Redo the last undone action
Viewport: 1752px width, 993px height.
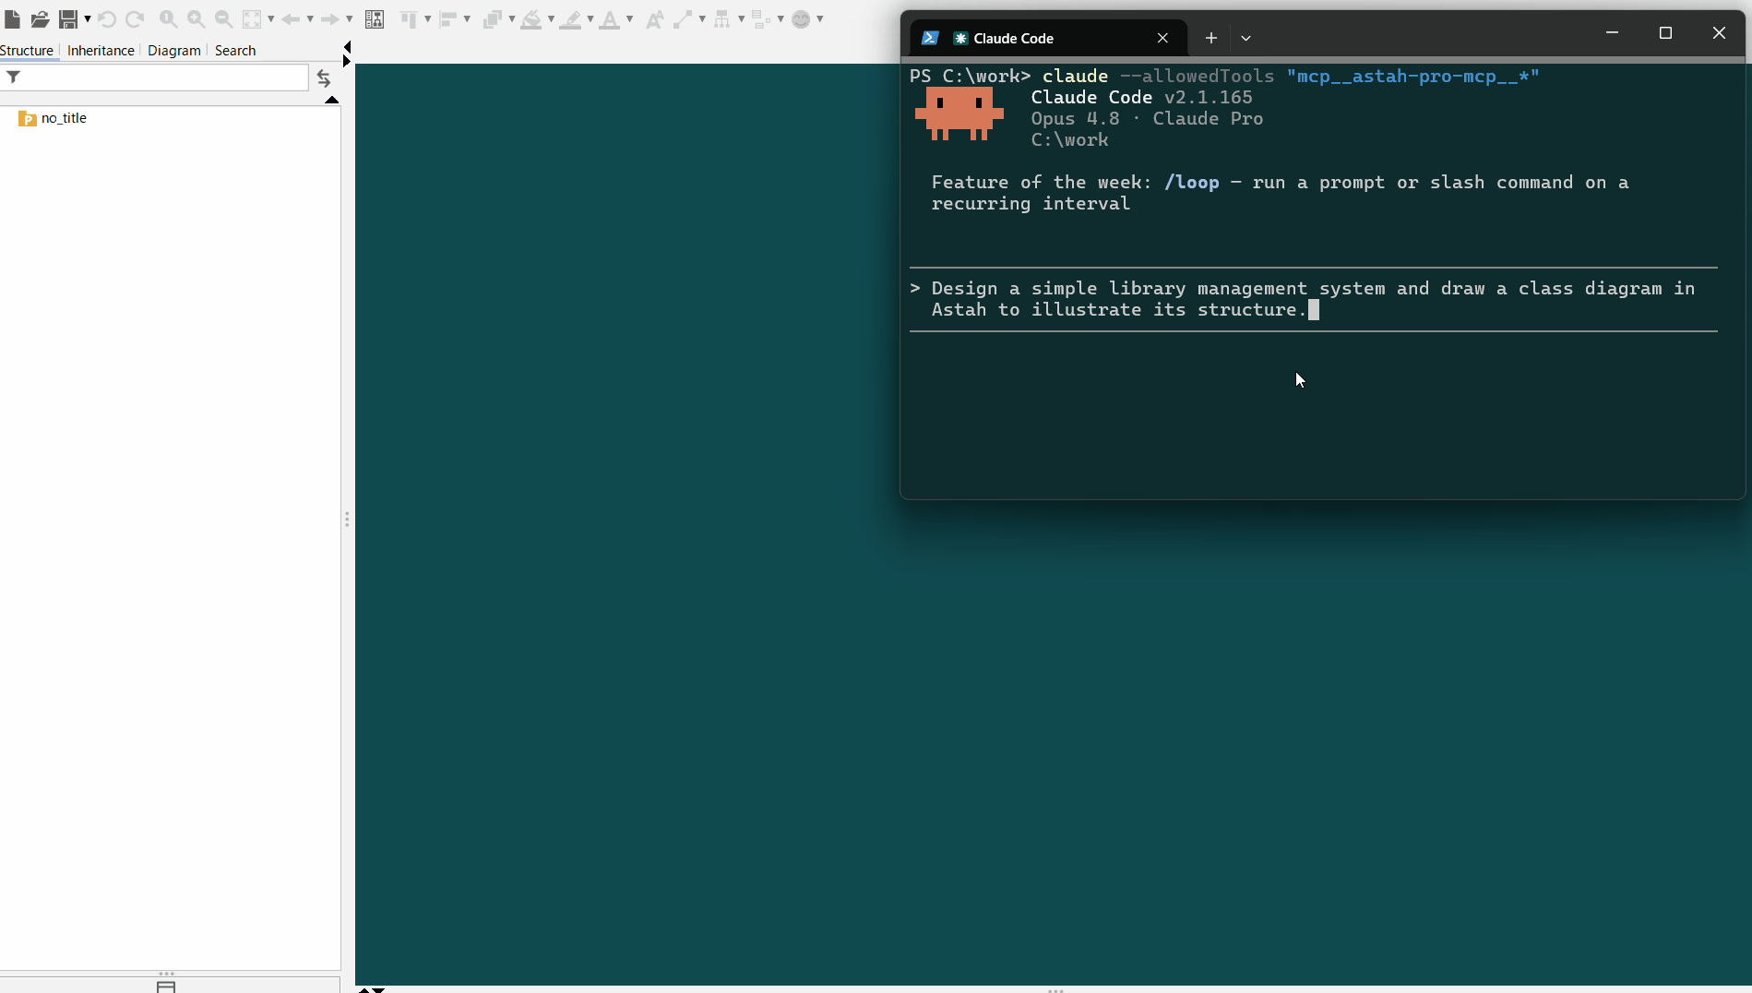tap(135, 18)
